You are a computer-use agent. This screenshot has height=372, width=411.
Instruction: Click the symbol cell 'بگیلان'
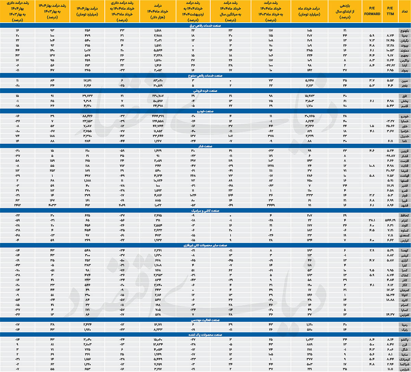pos(404,40)
